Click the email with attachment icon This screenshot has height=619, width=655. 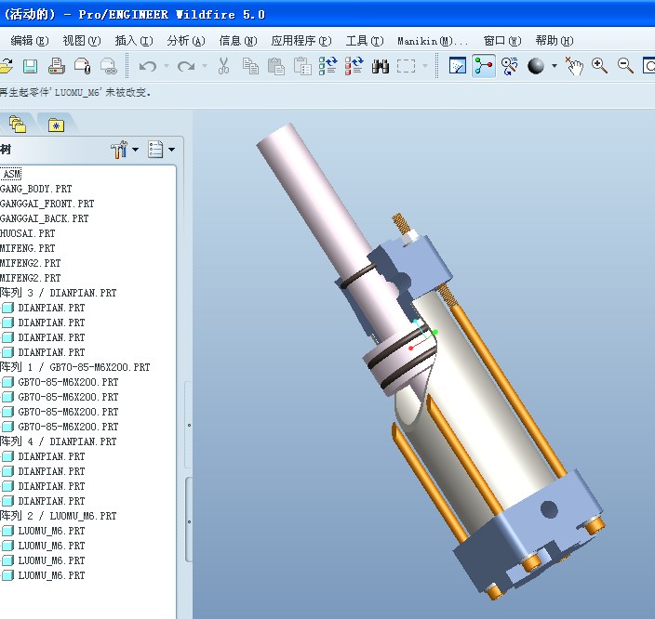pyautogui.click(x=82, y=66)
